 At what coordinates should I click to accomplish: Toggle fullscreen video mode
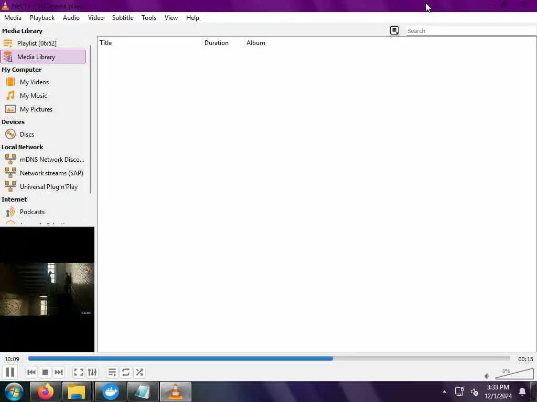[x=79, y=372]
